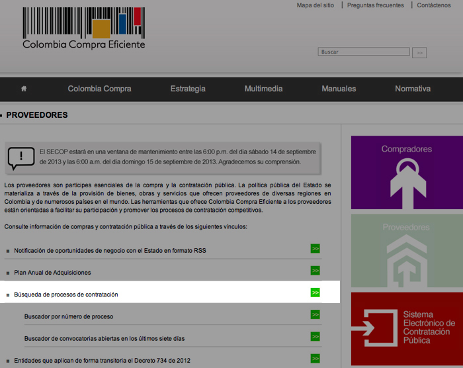Image resolution: width=463 pixels, height=368 pixels.
Task: Click the Colombia Compra Eficiente logo
Action: click(83, 29)
